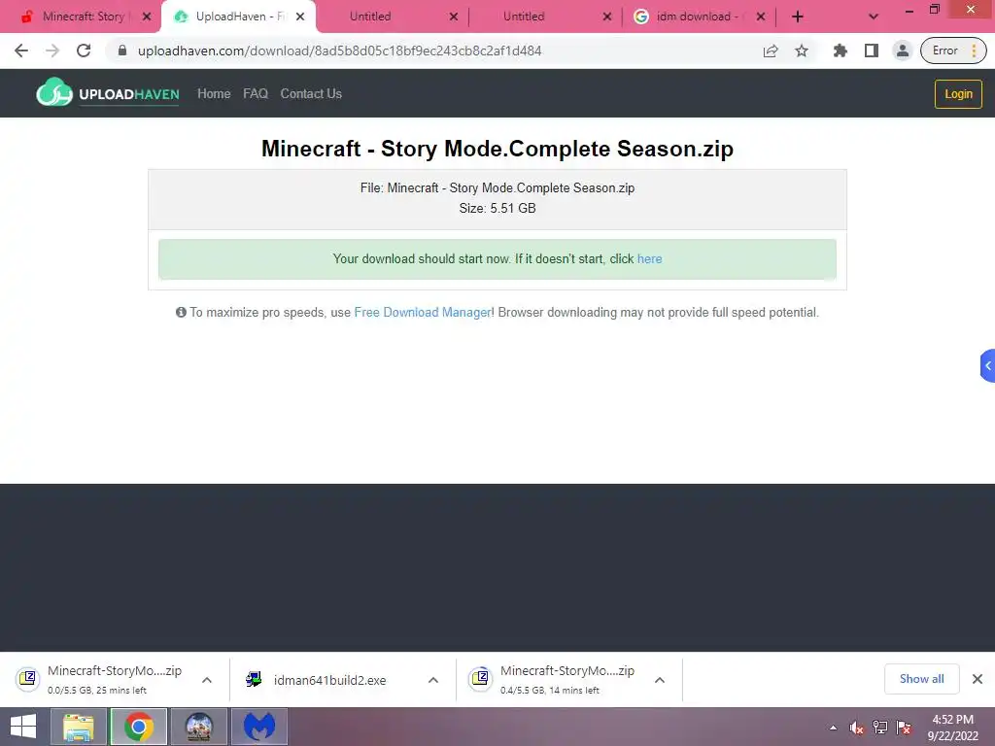The image size is (995, 746).
Task: Close the UploadHaven tab
Action: coord(301,17)
